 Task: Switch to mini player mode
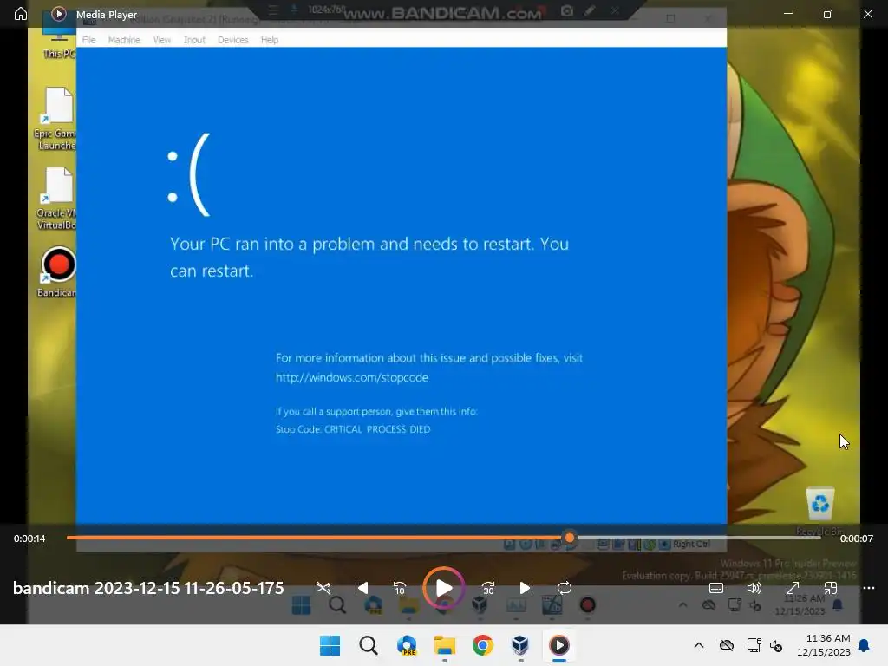point(830,588)
